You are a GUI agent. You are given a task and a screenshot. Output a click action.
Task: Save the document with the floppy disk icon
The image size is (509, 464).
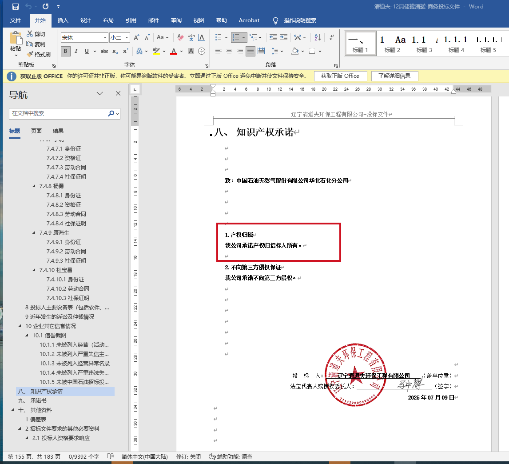[x=15, y=7]
